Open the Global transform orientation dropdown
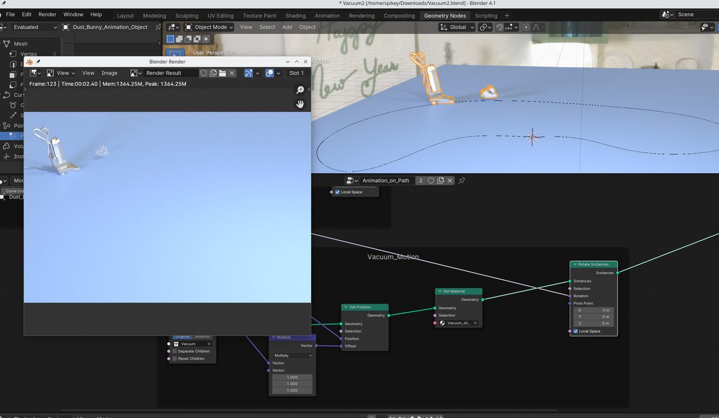 click(457, 27)
